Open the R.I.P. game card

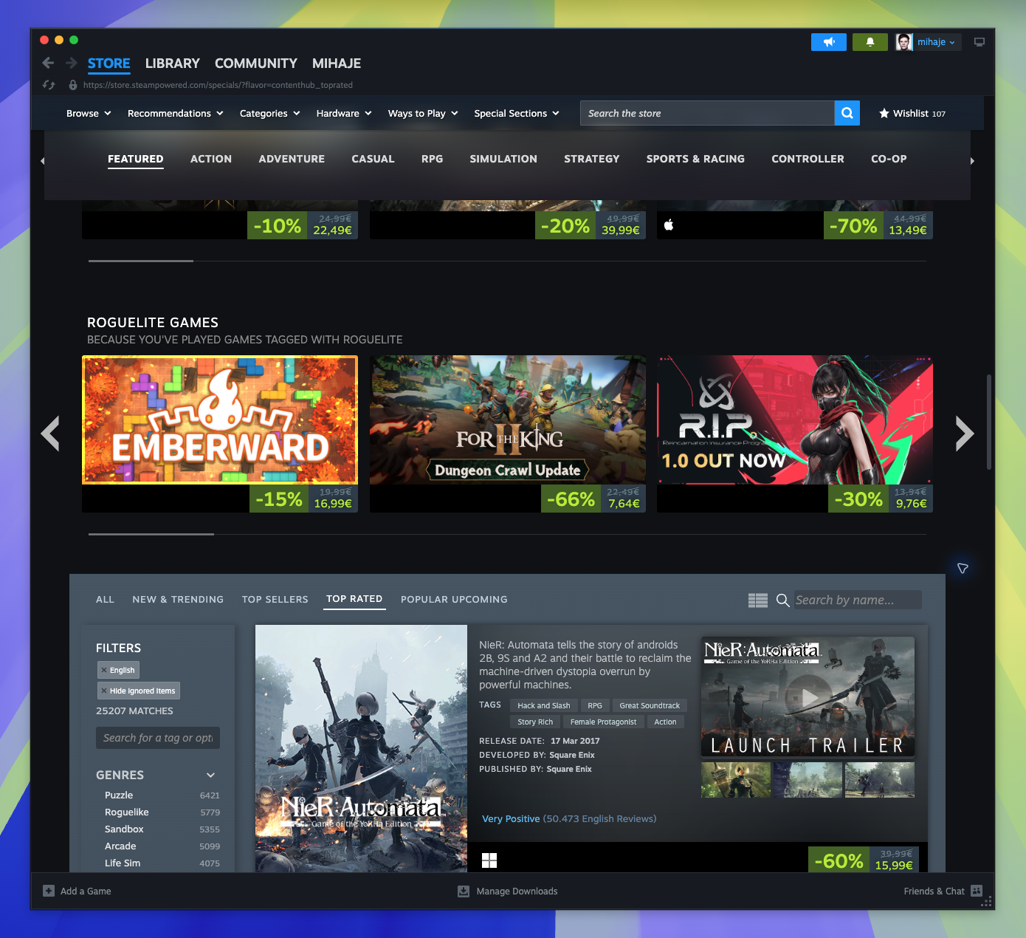[795, 434]
